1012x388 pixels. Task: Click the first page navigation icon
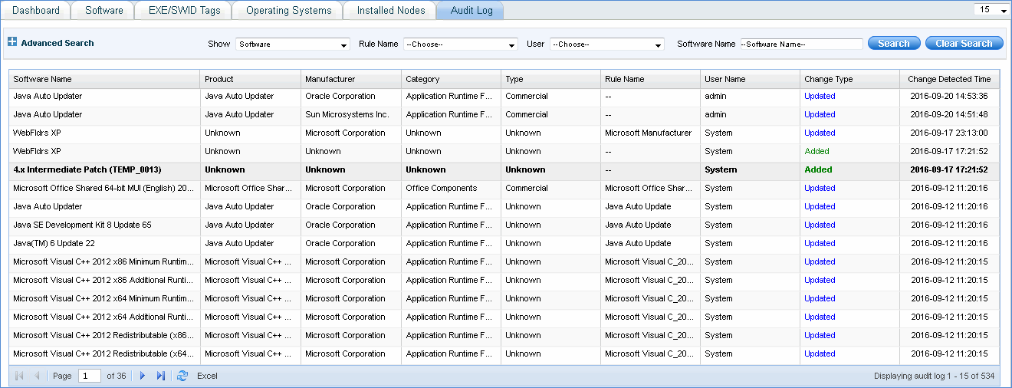coord(19,376)
